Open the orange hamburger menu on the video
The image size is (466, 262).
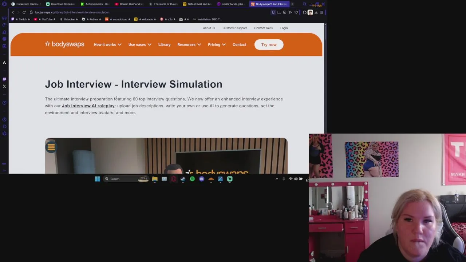click(51, 147)
